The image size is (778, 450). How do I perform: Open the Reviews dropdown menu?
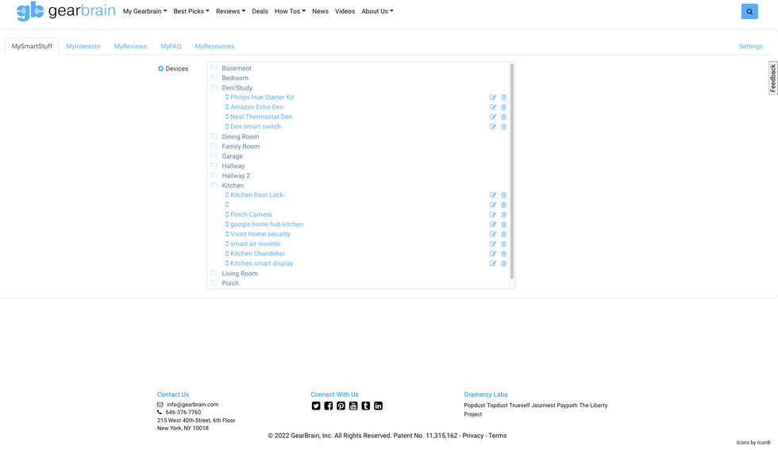[231, 11]
